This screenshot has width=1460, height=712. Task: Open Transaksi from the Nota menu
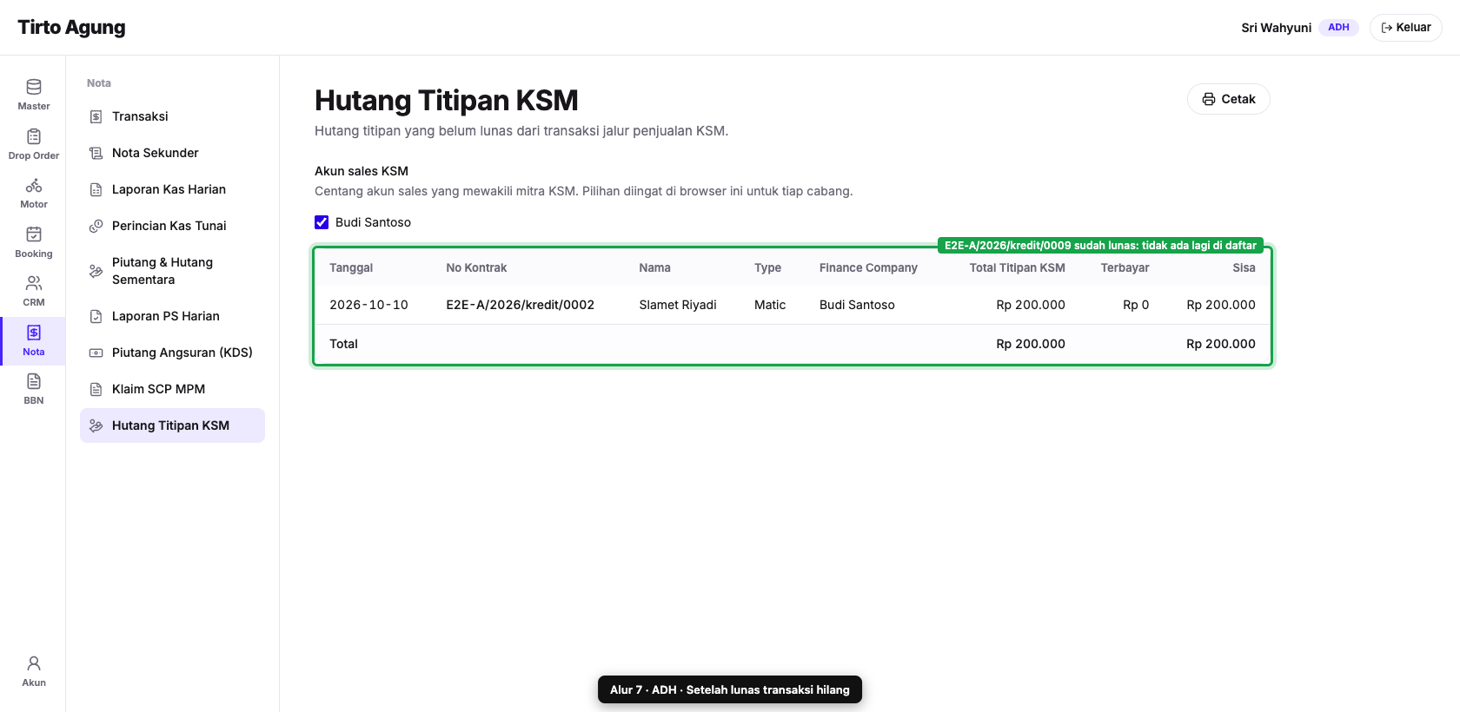[172, 116]
